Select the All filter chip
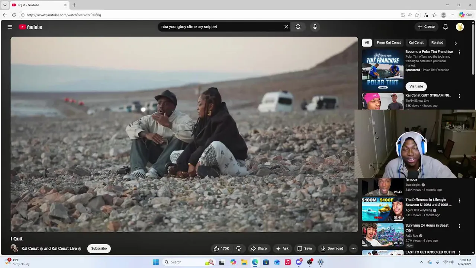This screenshot has height=268, width=476. [x=367, y=42]
